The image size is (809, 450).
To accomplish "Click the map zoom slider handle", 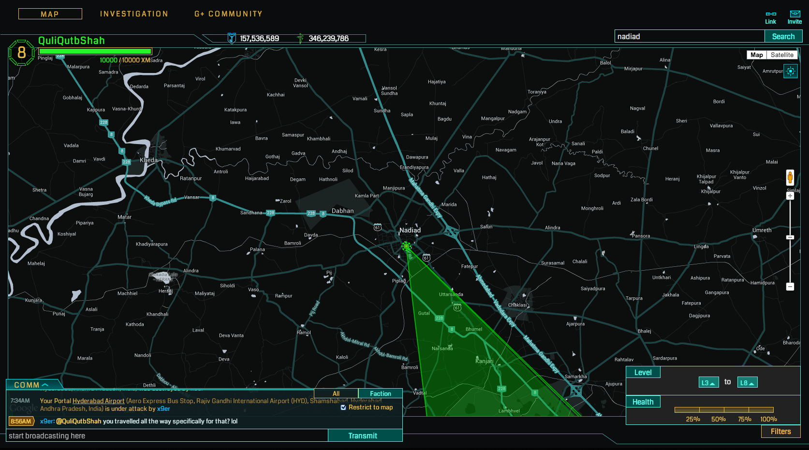I will click(790, 237).
